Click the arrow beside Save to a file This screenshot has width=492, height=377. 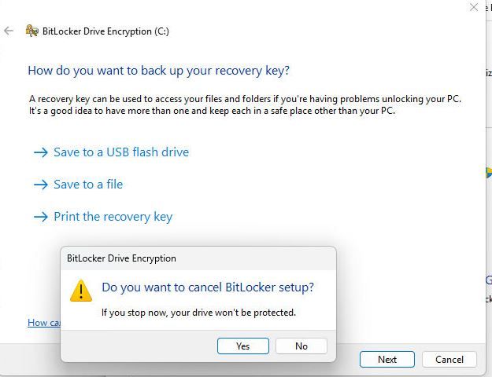[41, 185]
